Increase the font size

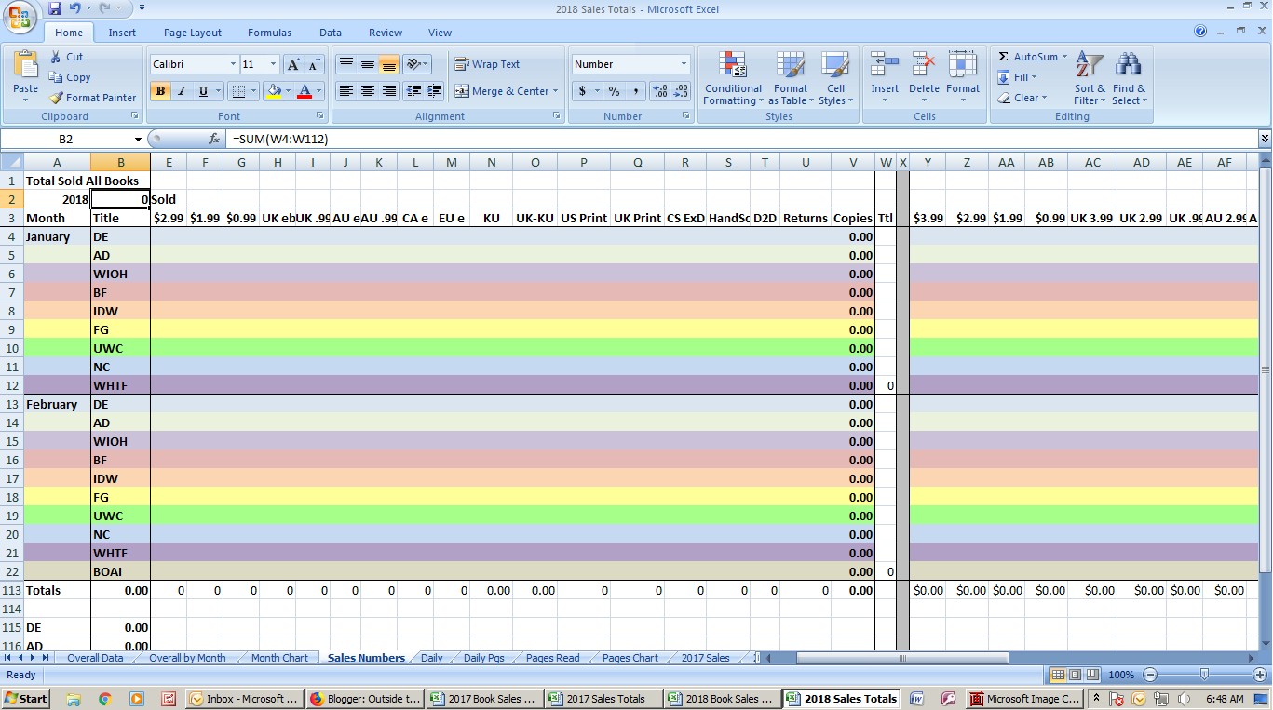point(293,64)
